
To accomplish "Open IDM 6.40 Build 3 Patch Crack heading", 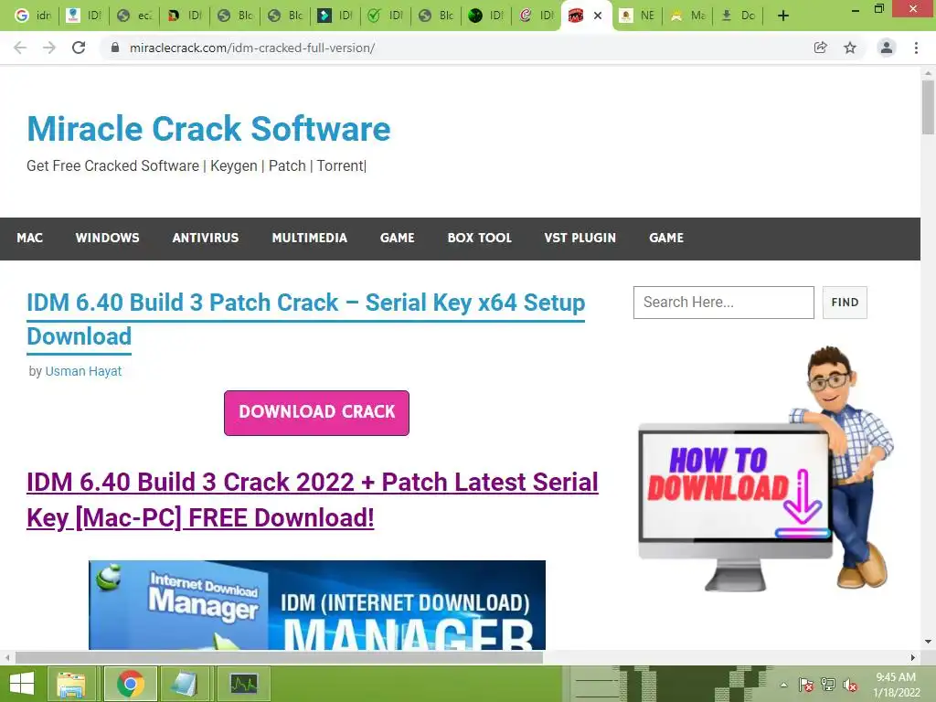I will point(305,319).
